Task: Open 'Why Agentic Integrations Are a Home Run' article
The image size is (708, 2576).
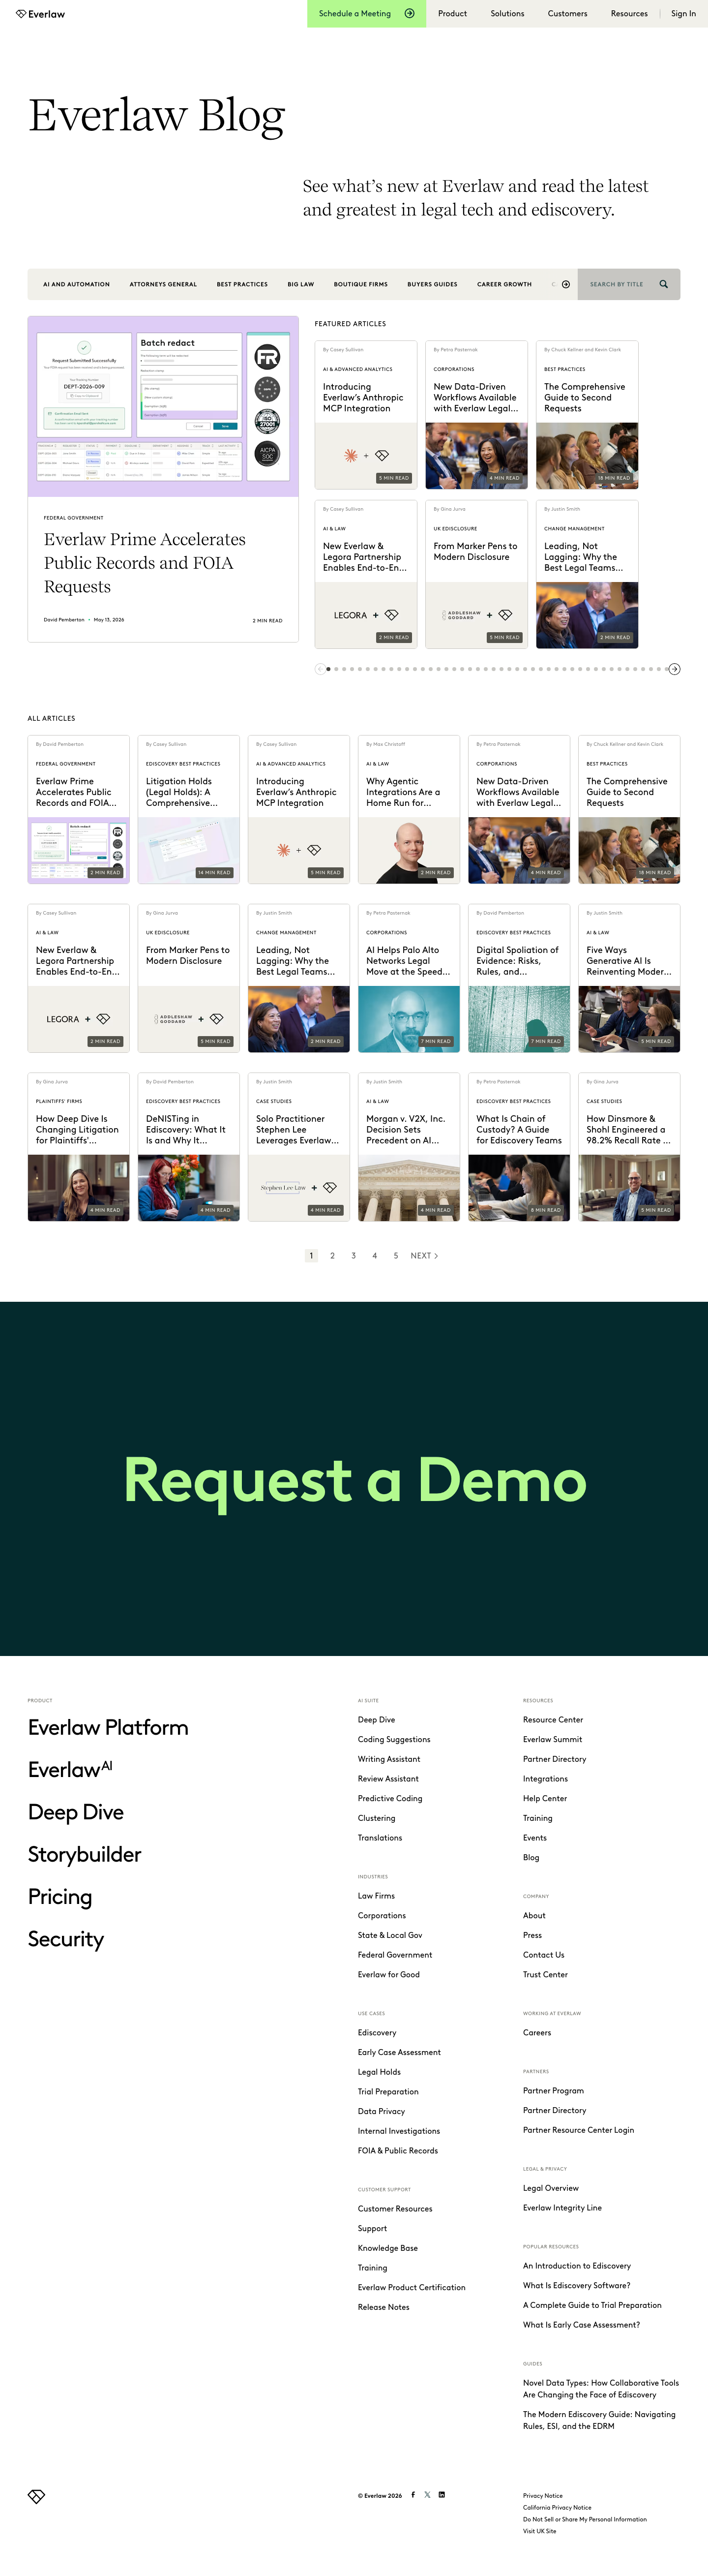Action: point(409,809)
